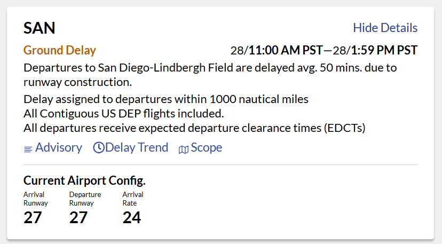Click the Arrival Rate label

click(133, 199)
